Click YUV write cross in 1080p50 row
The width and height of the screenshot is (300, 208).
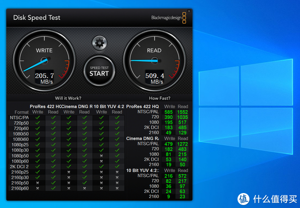point(101,156)
